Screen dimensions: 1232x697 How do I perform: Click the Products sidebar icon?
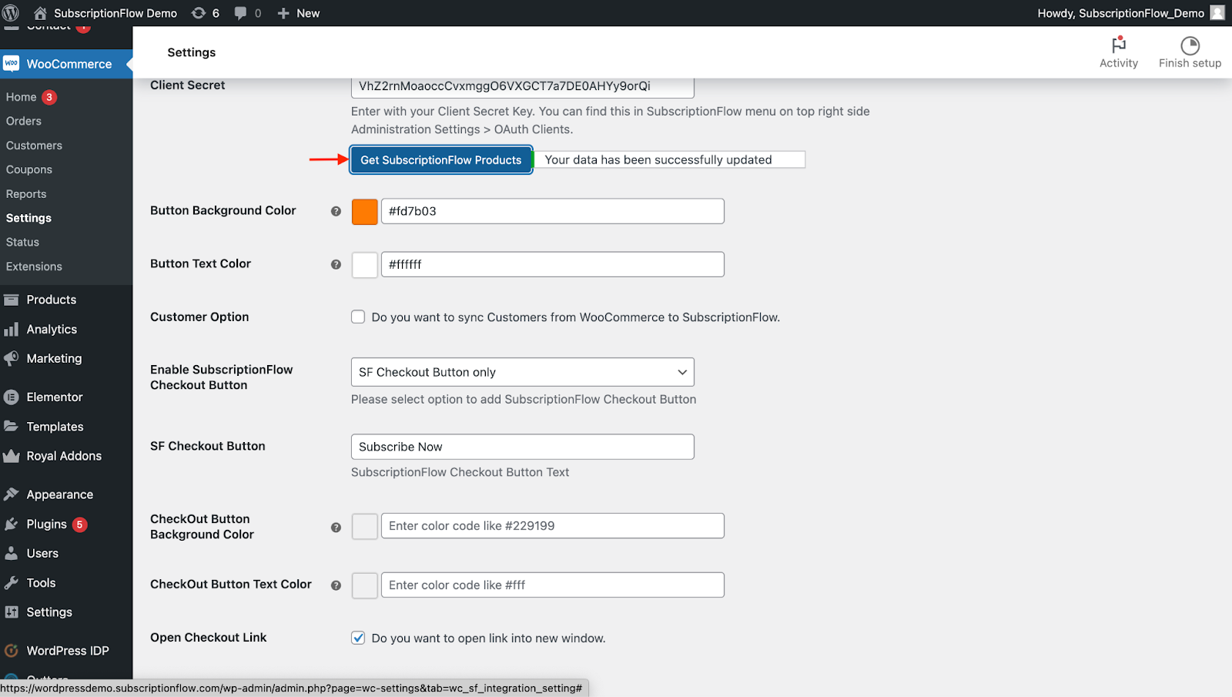(x=11, y=300)
